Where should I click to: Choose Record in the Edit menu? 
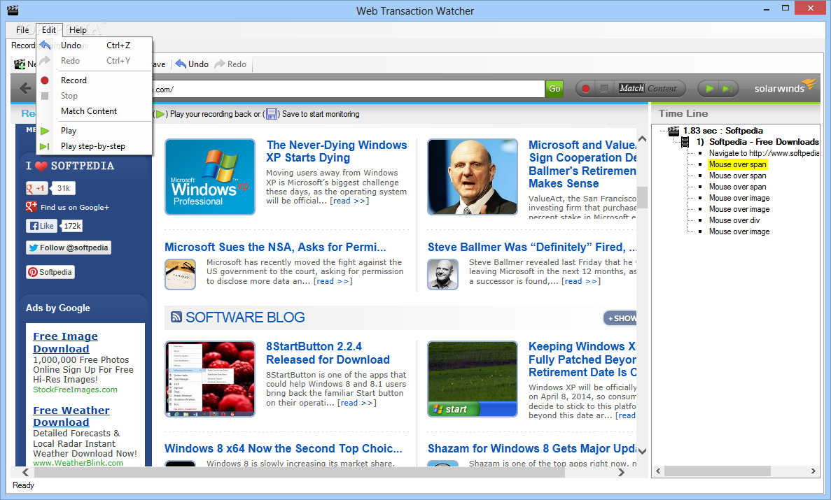[x=95, y=80]
